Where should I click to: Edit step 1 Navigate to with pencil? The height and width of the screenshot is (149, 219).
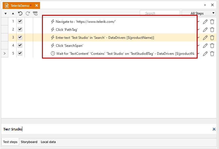click(205, 22)
